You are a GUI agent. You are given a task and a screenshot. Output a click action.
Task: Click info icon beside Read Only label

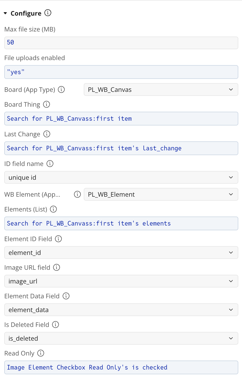41,353
